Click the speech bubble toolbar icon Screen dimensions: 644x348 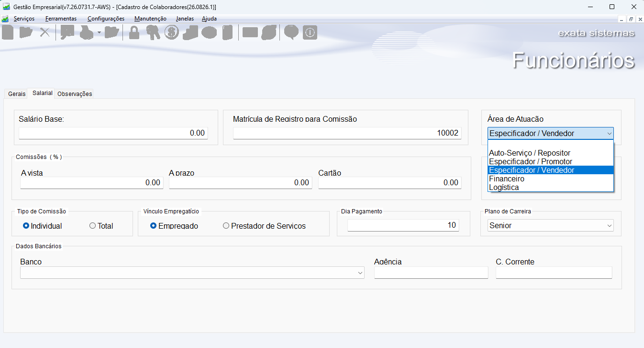point(291,32)
